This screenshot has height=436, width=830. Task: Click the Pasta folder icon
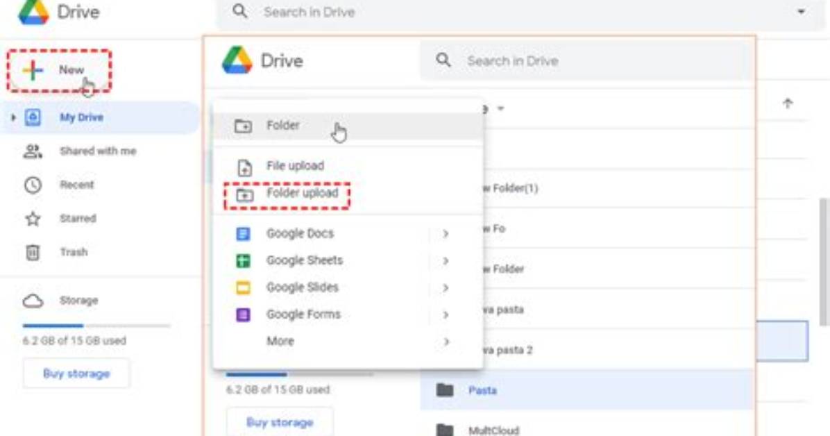pyautogui.click(x=445, y=390)
